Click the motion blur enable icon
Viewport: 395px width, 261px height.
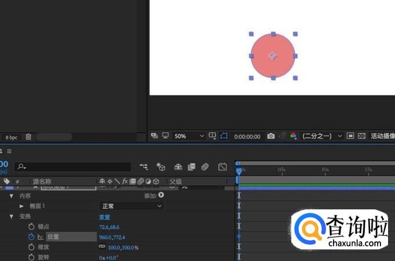click(x=205, y=167)
